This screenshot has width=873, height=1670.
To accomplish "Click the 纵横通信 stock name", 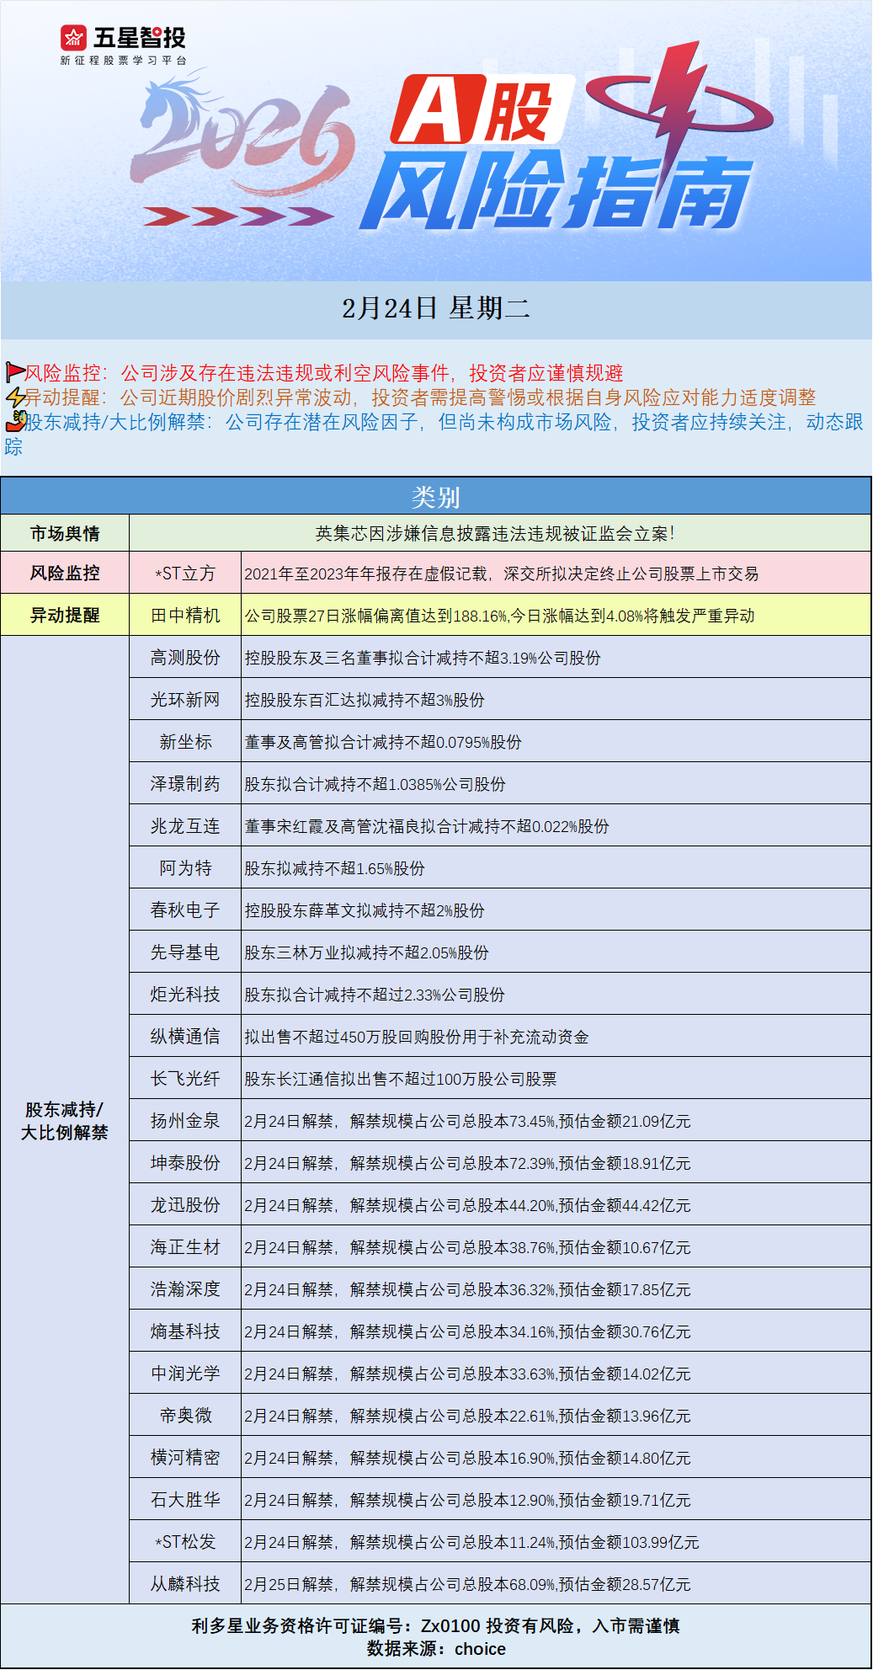I will pyautogui.click(x=185, y=1037).
